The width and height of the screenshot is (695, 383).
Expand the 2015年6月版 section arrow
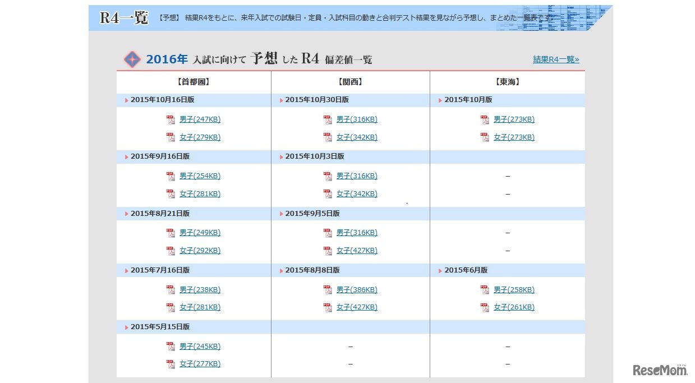440,270
